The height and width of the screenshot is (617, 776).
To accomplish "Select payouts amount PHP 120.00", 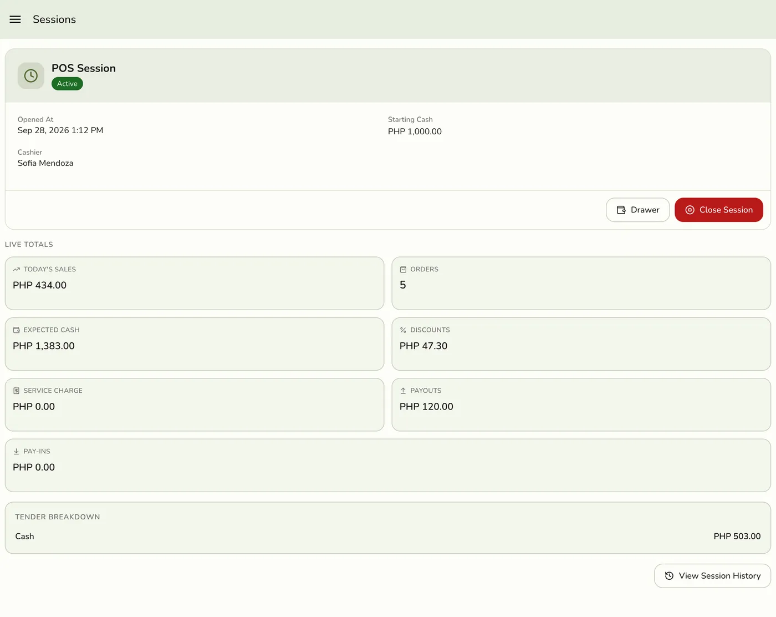I will click(x=426, y=407).
